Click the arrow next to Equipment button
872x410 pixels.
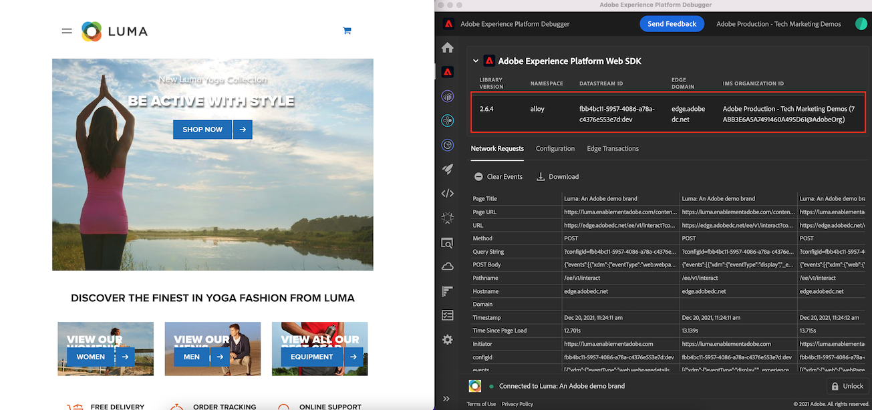click(x=354, y=357)
